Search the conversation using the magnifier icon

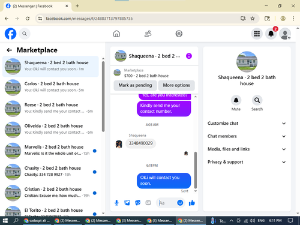click(257, 100)
